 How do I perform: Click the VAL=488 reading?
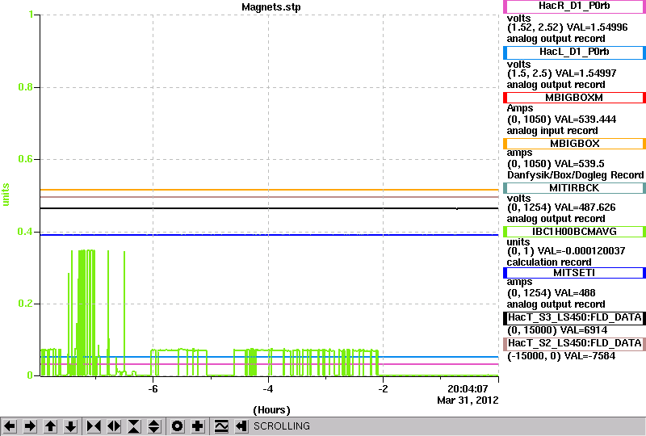575,293
